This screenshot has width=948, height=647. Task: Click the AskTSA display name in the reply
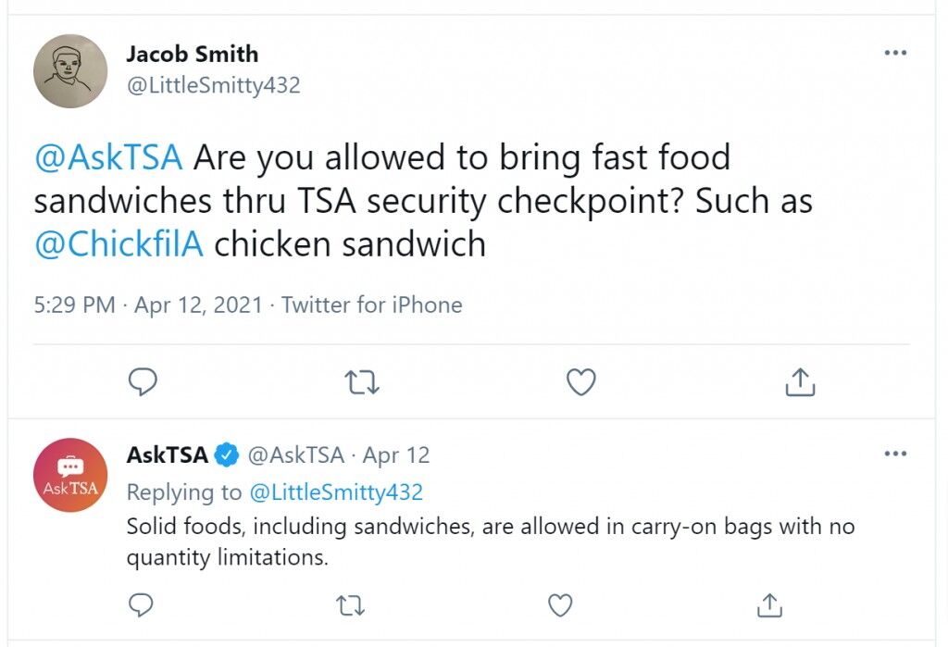167,454
